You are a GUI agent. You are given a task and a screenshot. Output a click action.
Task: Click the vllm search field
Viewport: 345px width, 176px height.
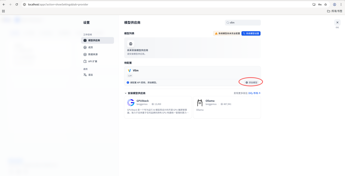click(x=243, y=23)
